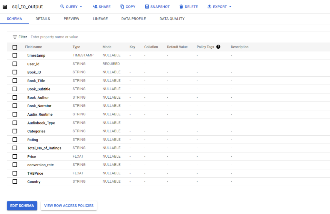
Task: Click the table icon beside sql_to_output
Action: 5,7
